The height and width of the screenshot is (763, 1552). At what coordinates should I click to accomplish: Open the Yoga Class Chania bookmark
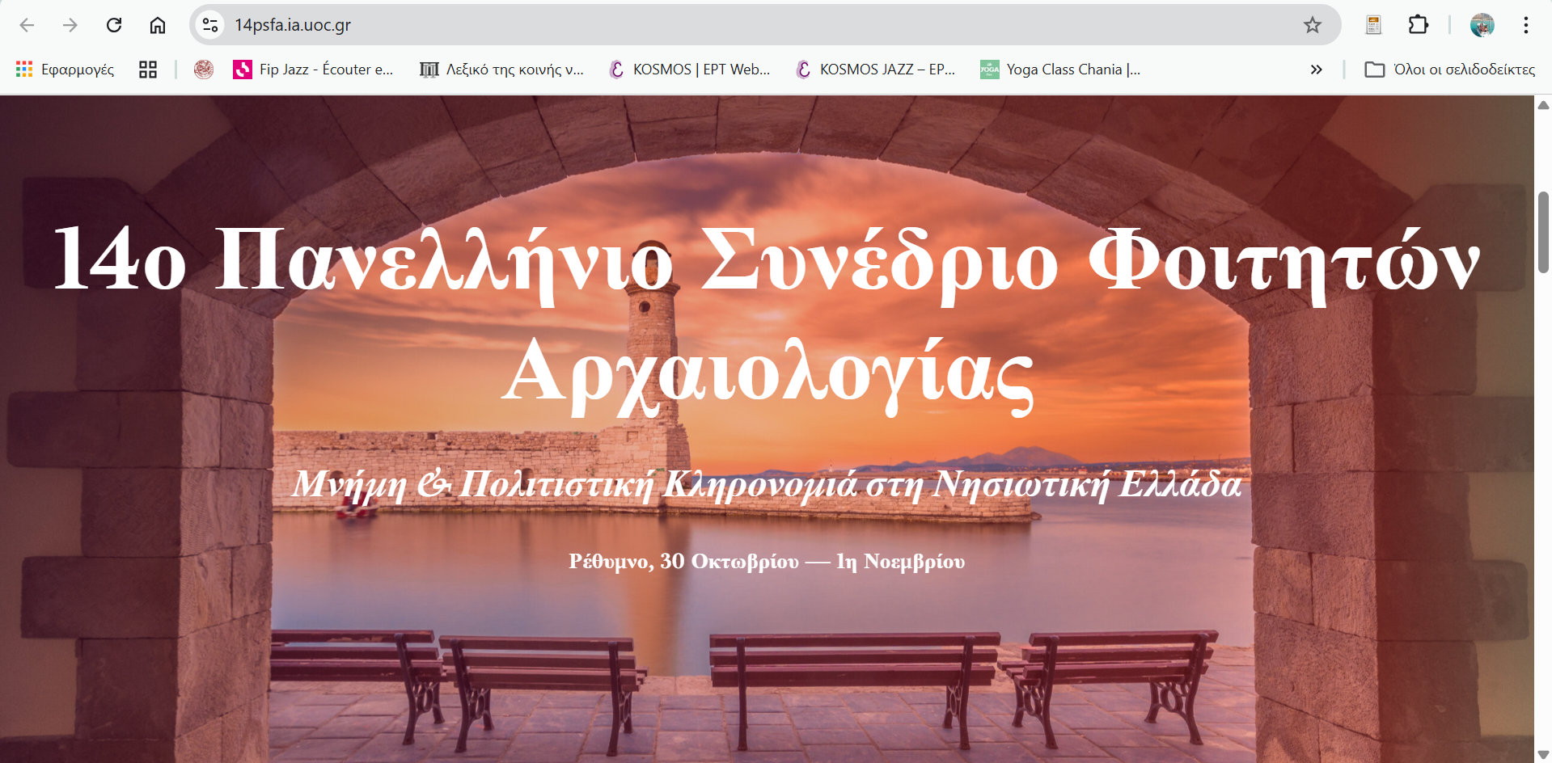(x=1060, y=70)
